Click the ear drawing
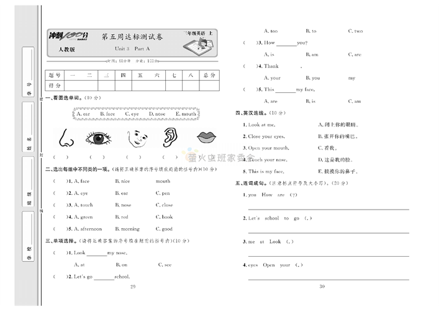The height and width of the screenshot is (310, 439). [170, 137]
